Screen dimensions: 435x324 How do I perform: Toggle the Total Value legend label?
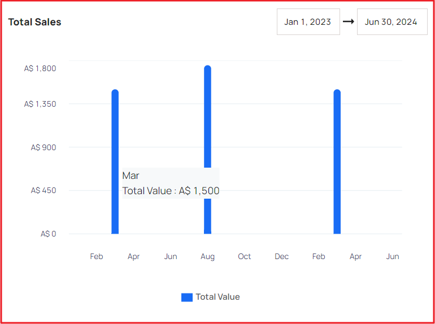pos(217,297)
